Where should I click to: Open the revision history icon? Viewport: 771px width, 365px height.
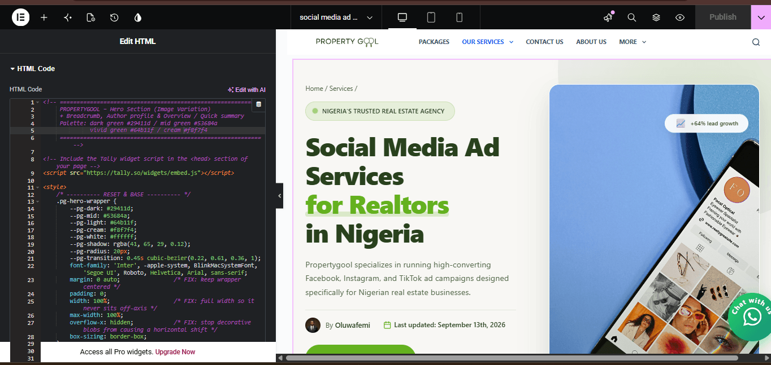click(114, 17)
